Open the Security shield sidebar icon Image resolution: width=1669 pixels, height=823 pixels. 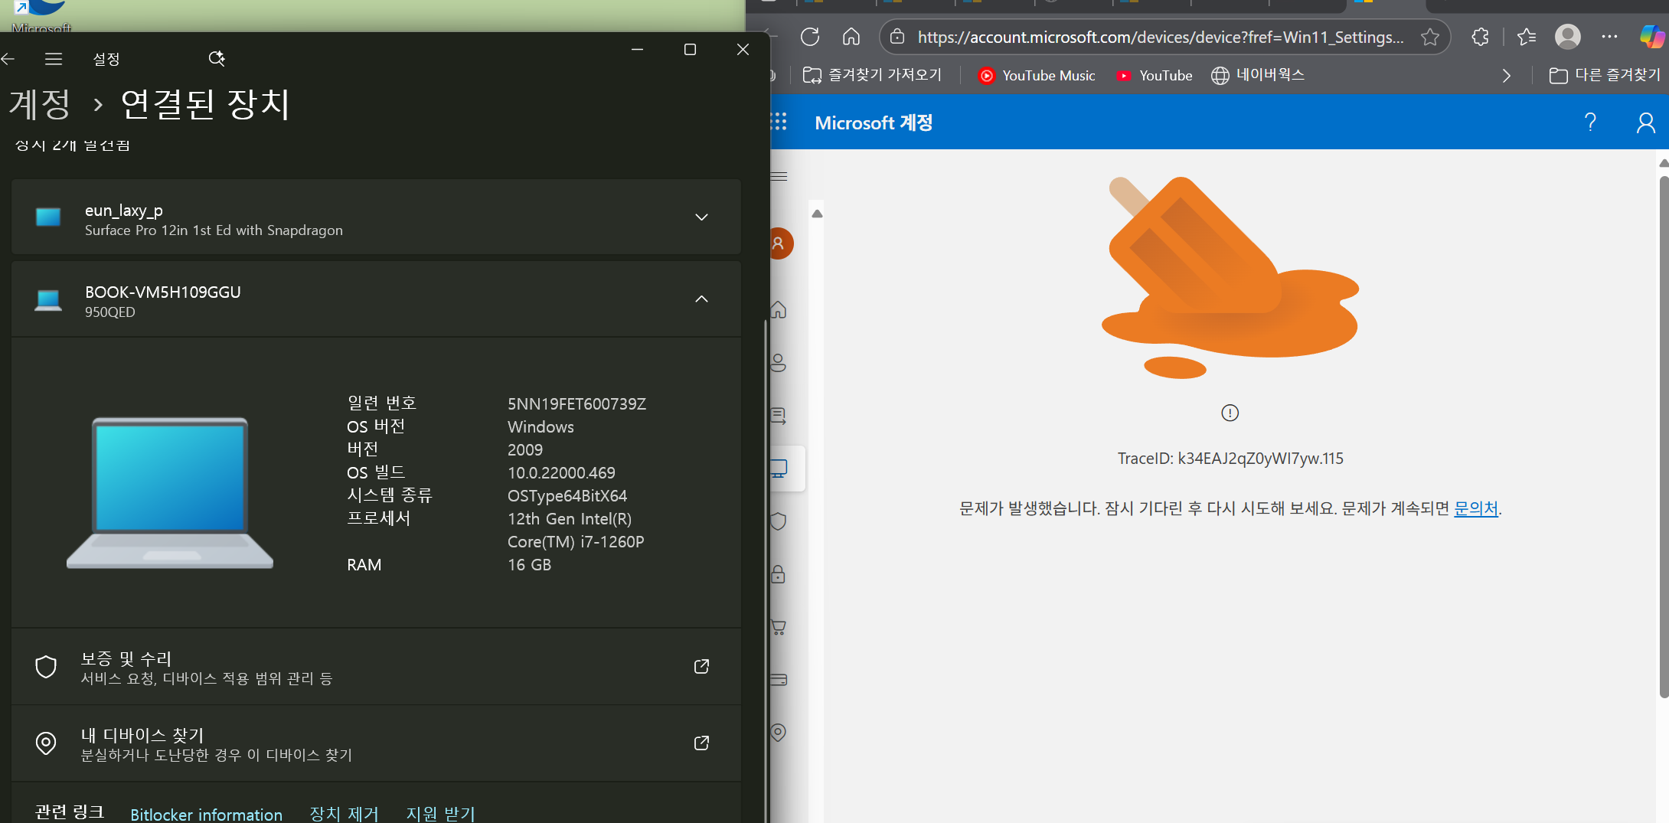coord(779,521)
